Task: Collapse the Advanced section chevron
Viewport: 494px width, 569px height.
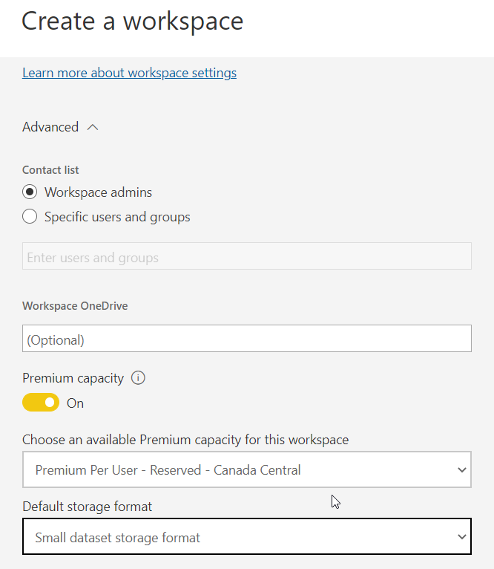Action: (93, 127)
